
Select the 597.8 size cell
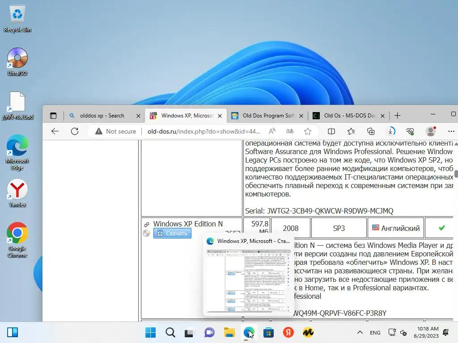pyautogui.click(x=257, y=227)
